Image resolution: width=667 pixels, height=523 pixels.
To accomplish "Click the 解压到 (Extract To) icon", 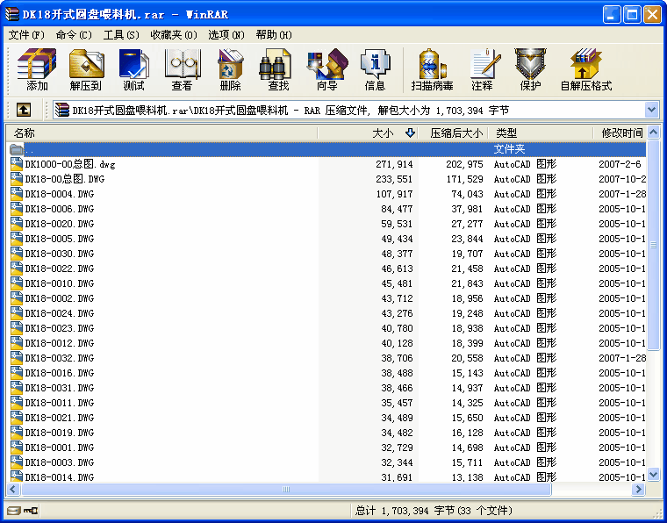I will point(86,69).
